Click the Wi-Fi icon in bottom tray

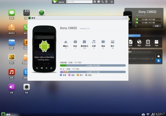148,114
